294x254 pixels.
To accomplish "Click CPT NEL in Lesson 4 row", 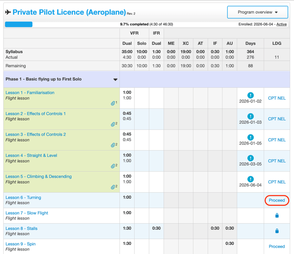I will pos(277,161).
